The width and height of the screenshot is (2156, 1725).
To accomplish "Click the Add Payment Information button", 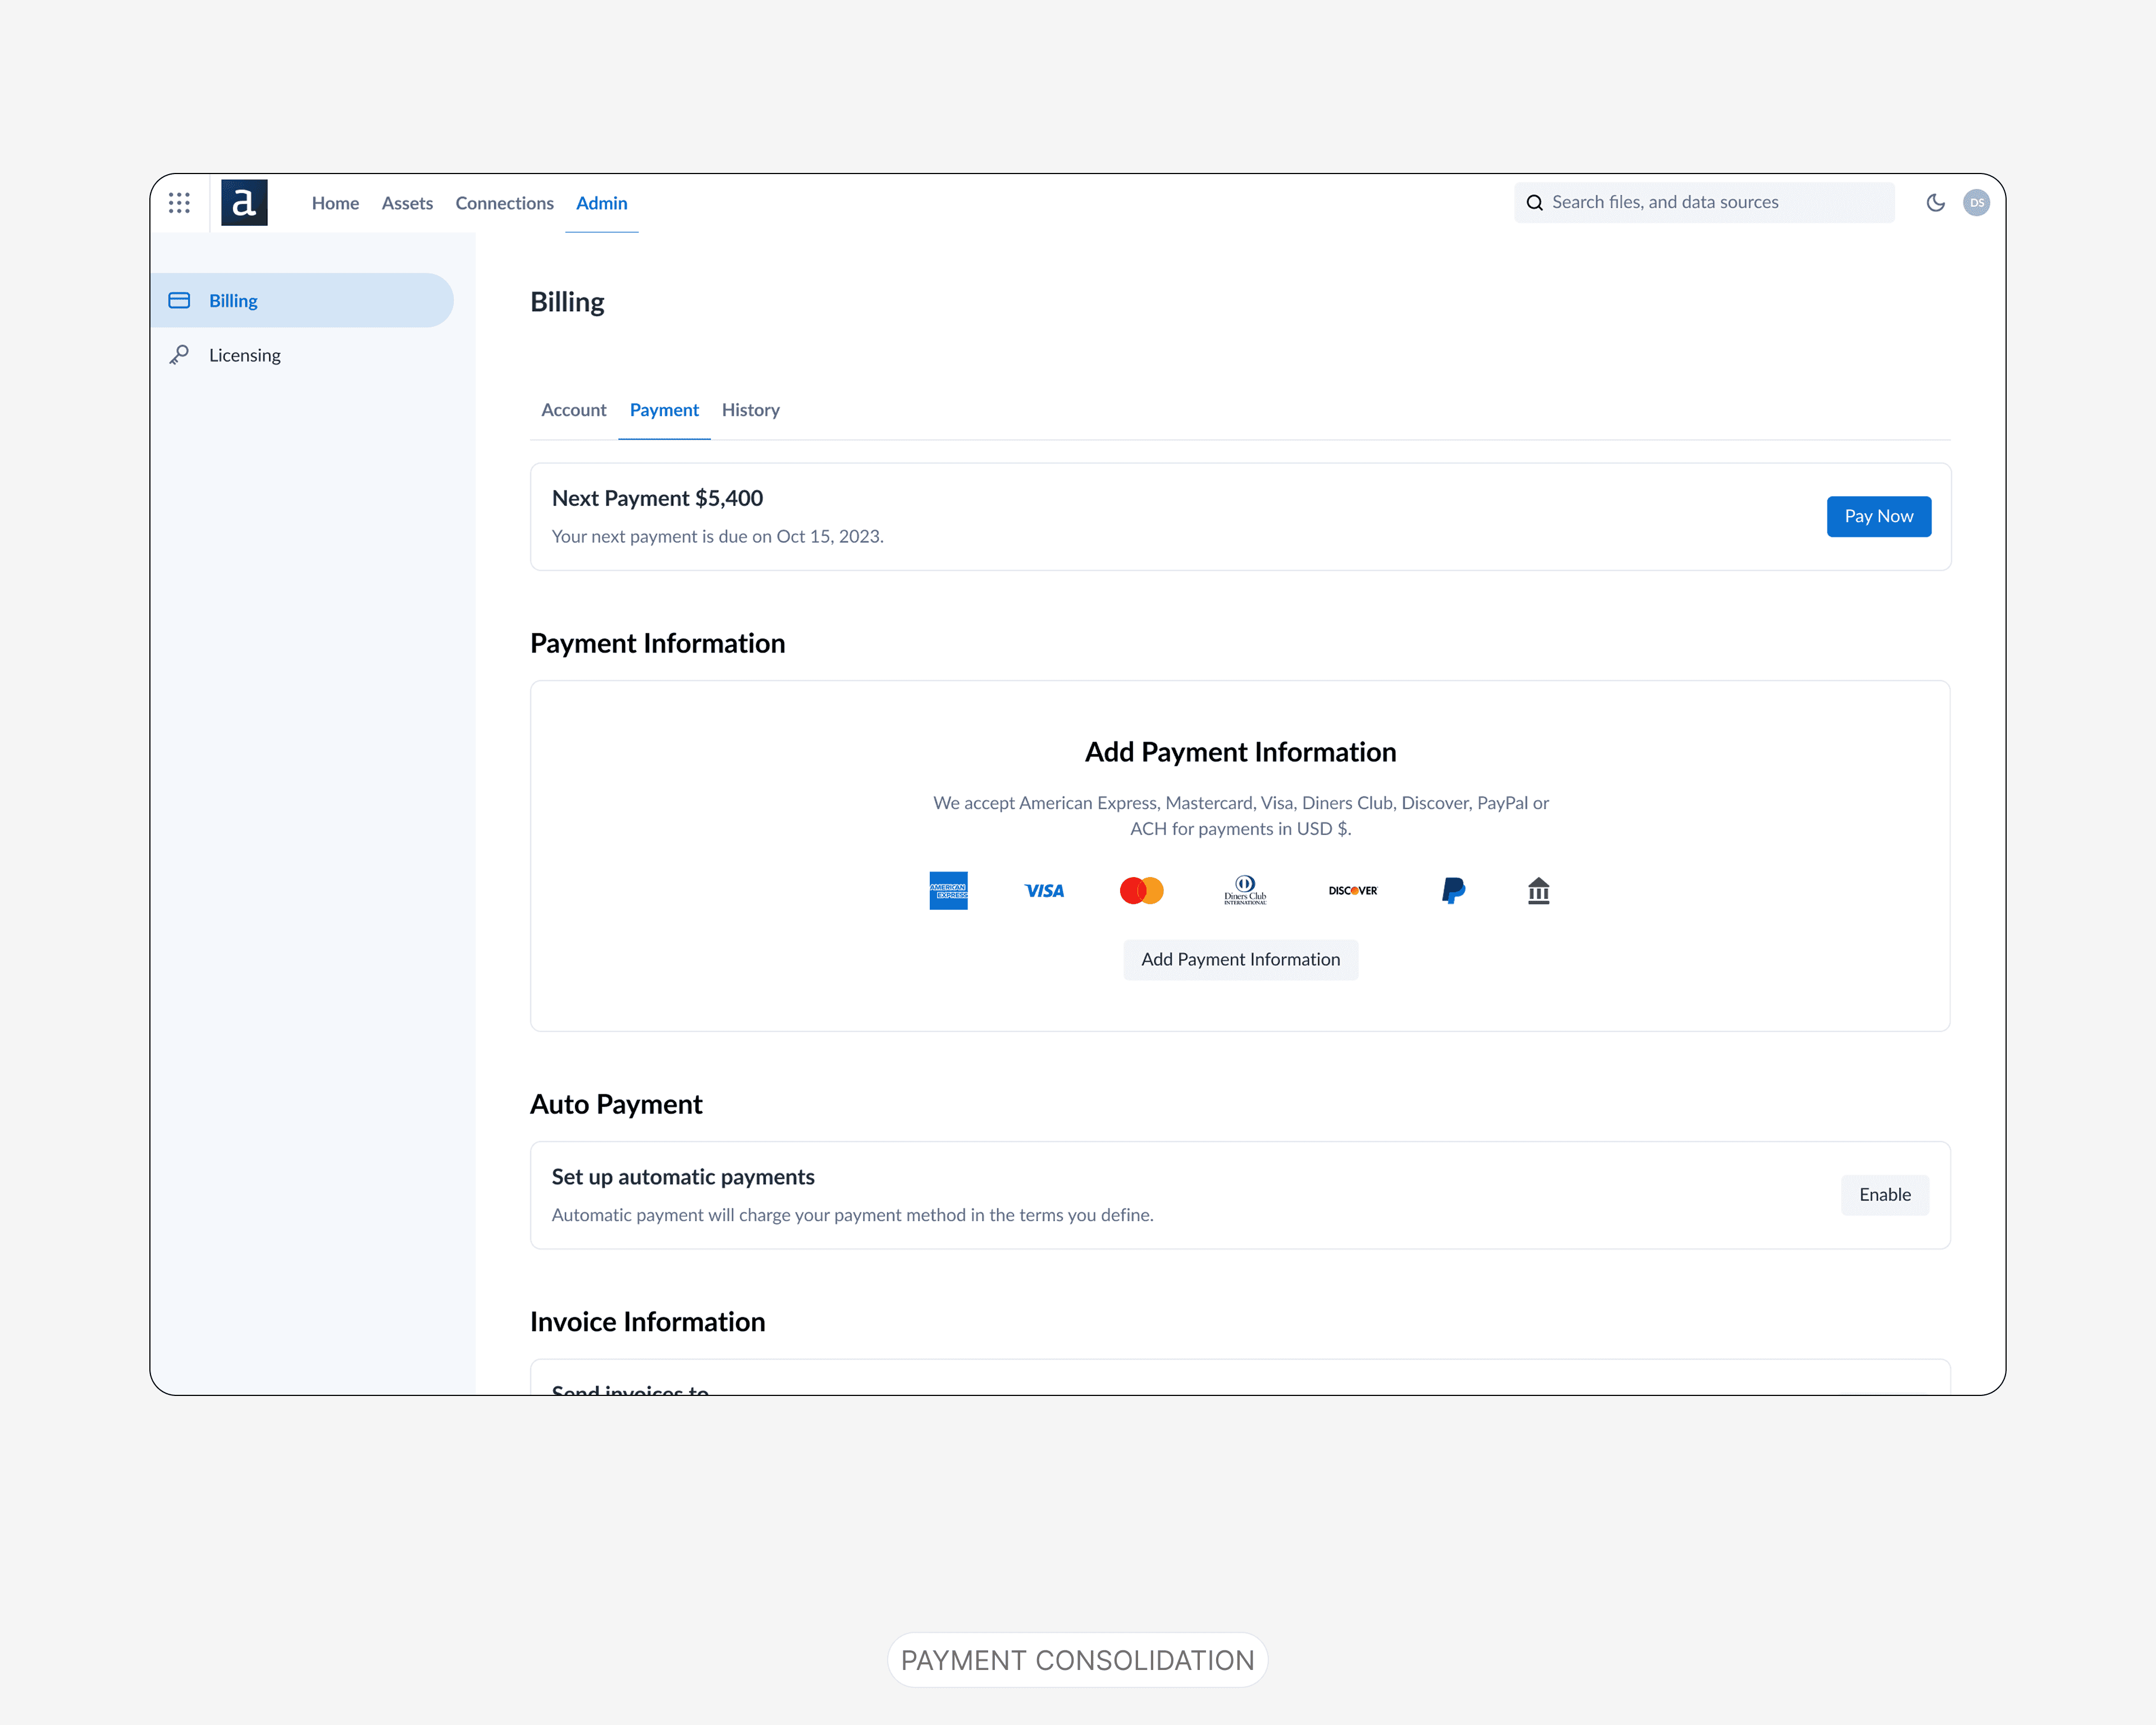I will [1240, 959].
